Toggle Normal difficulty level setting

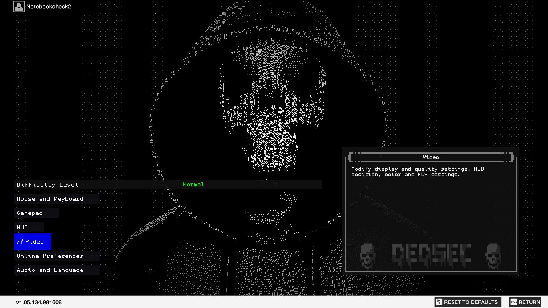pos(194,184)
